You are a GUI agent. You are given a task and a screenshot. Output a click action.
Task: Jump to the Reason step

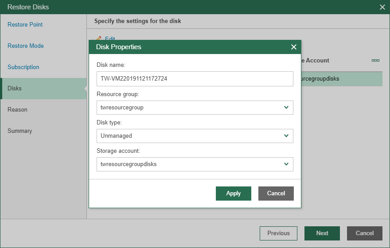click(x=17, y=109)
